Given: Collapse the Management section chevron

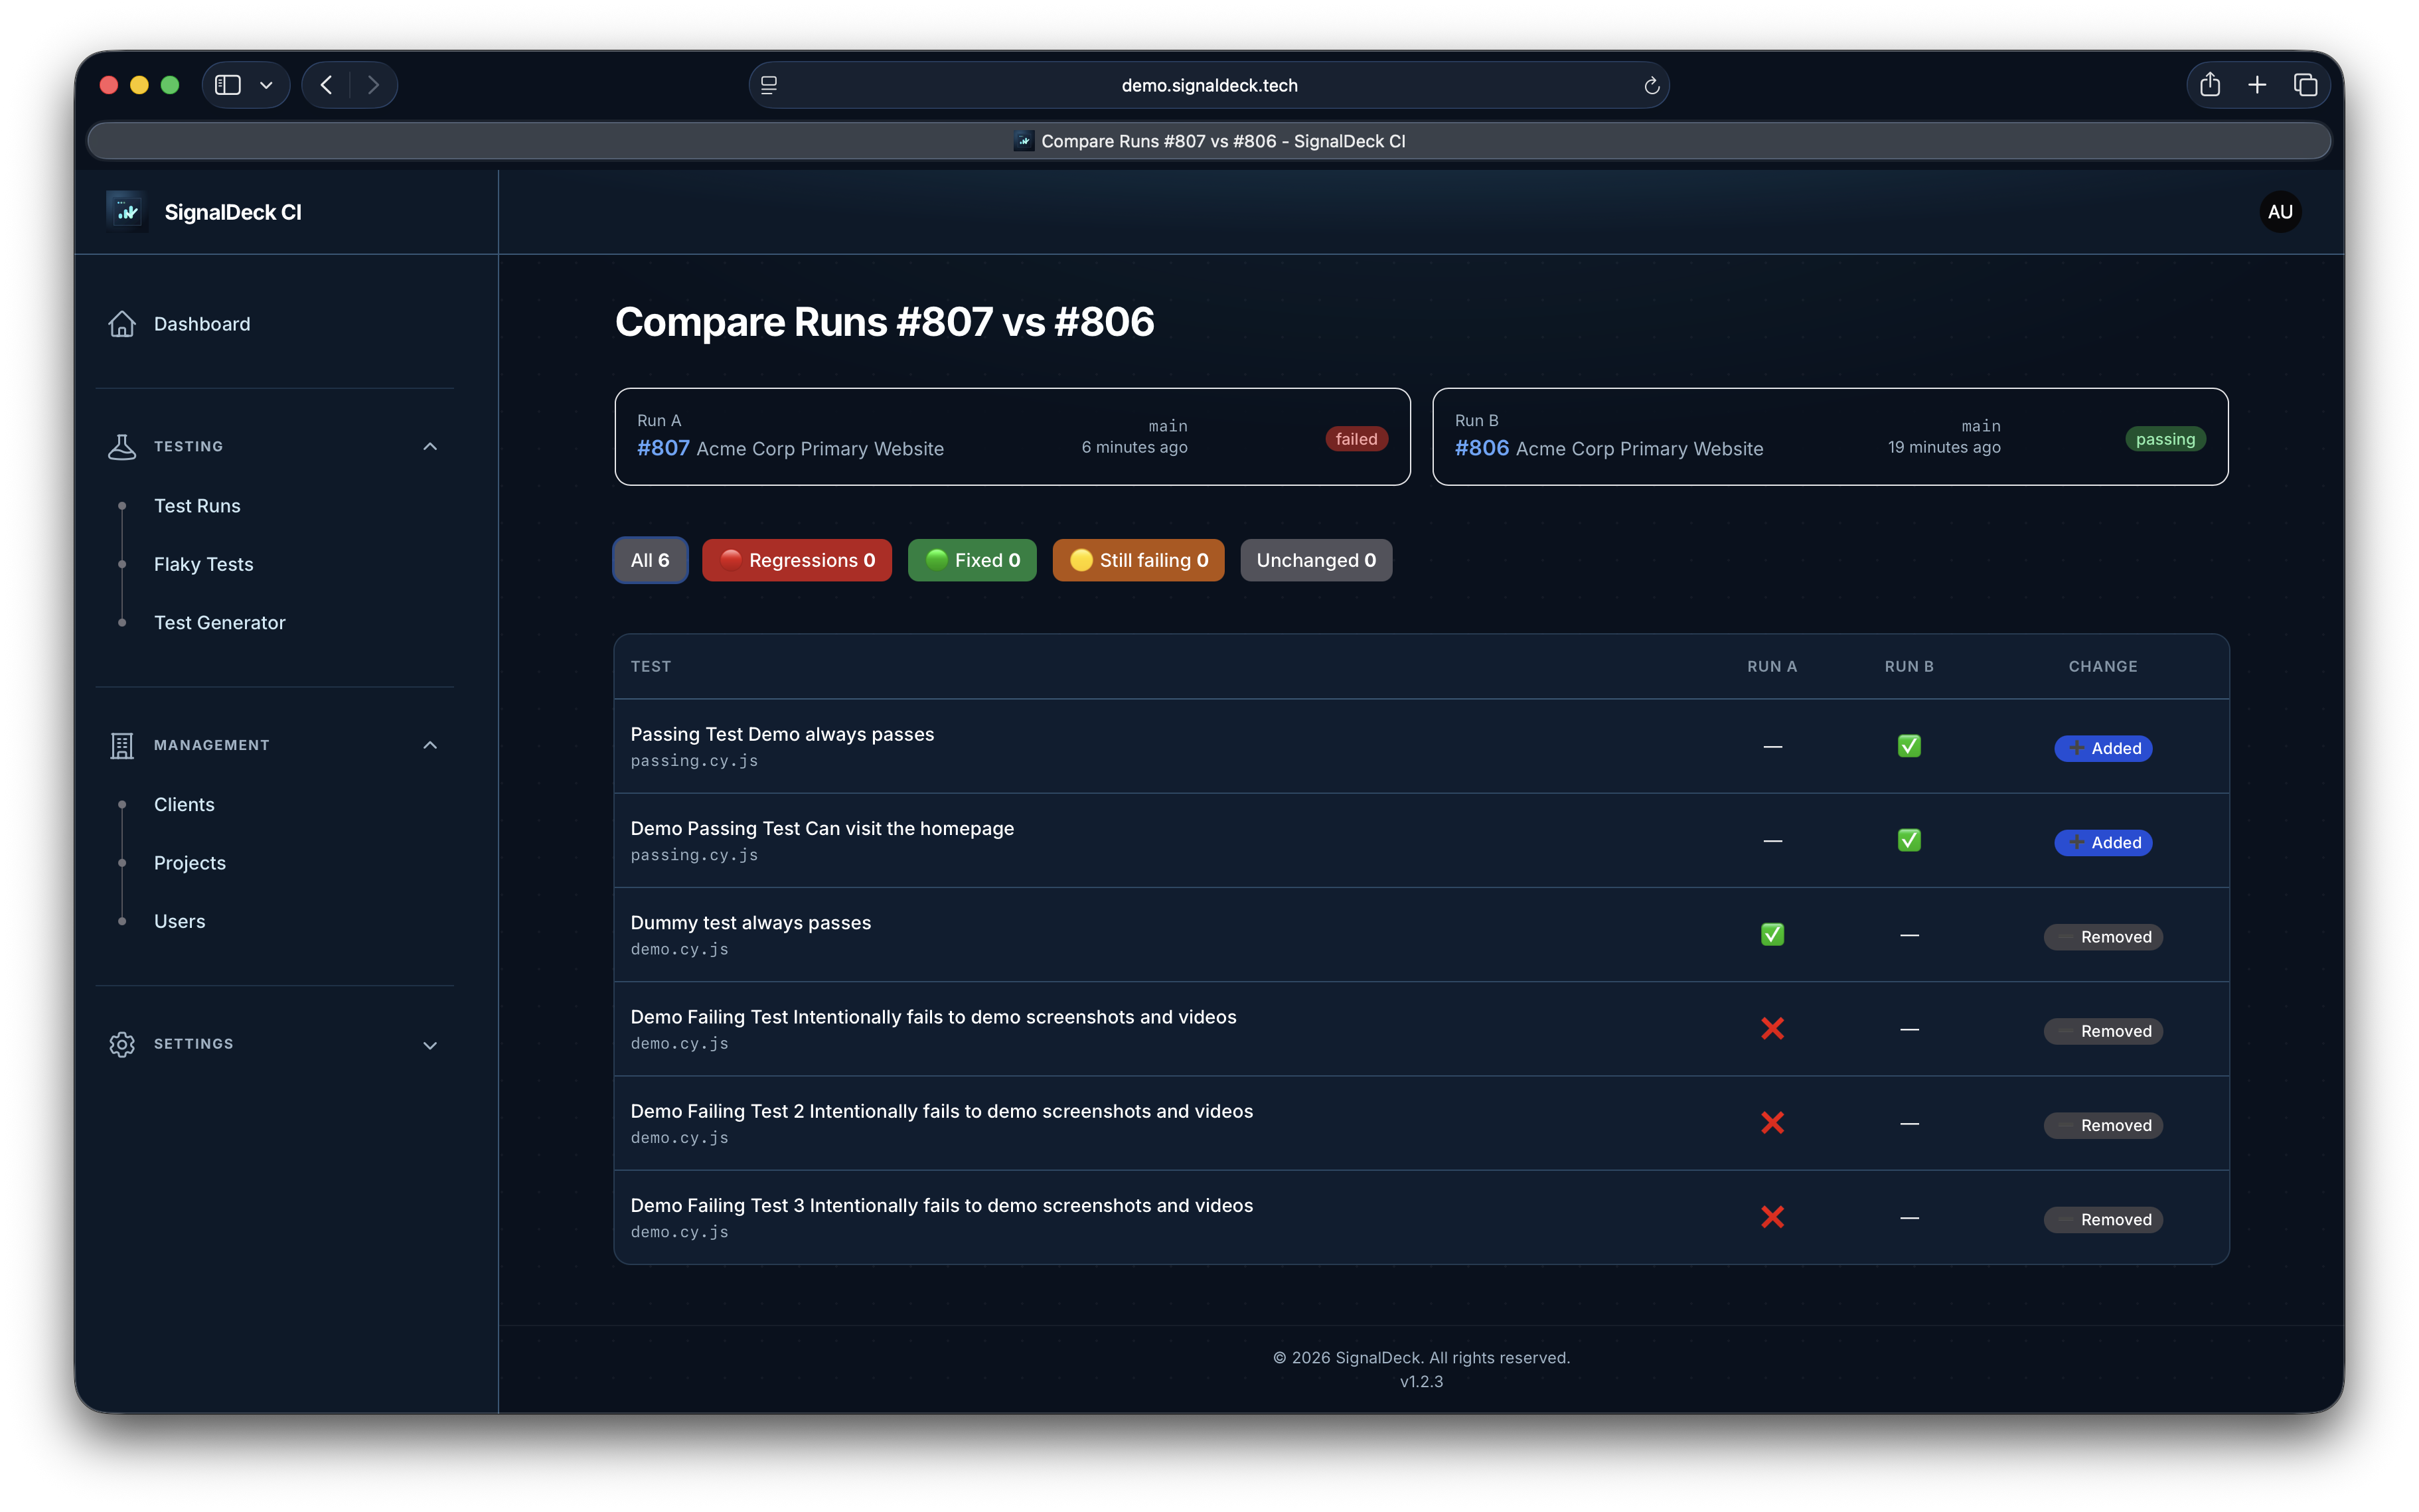Looking at the screenshot, I should tap(430, 745).
